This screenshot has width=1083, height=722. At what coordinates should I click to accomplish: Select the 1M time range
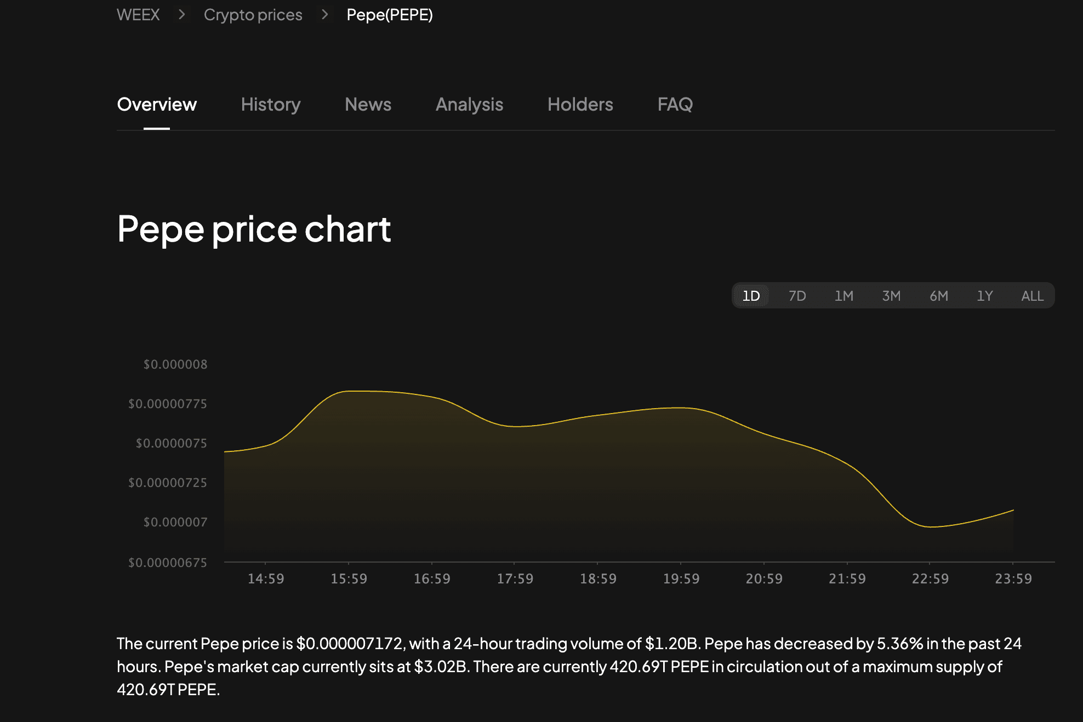pos(845,296)
